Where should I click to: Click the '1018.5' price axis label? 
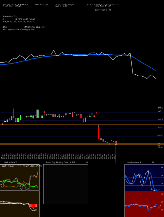pos(160,127)
